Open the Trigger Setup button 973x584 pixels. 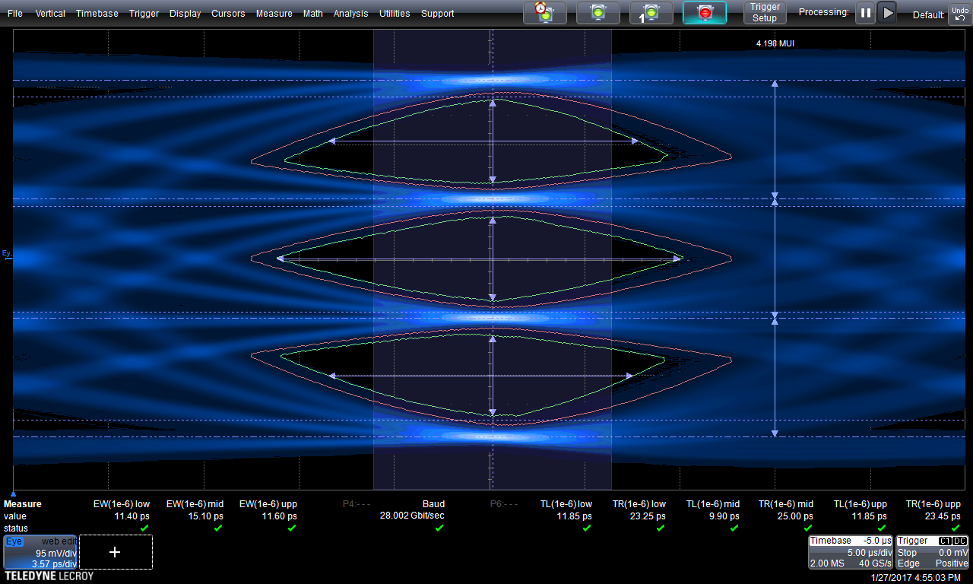765,13
